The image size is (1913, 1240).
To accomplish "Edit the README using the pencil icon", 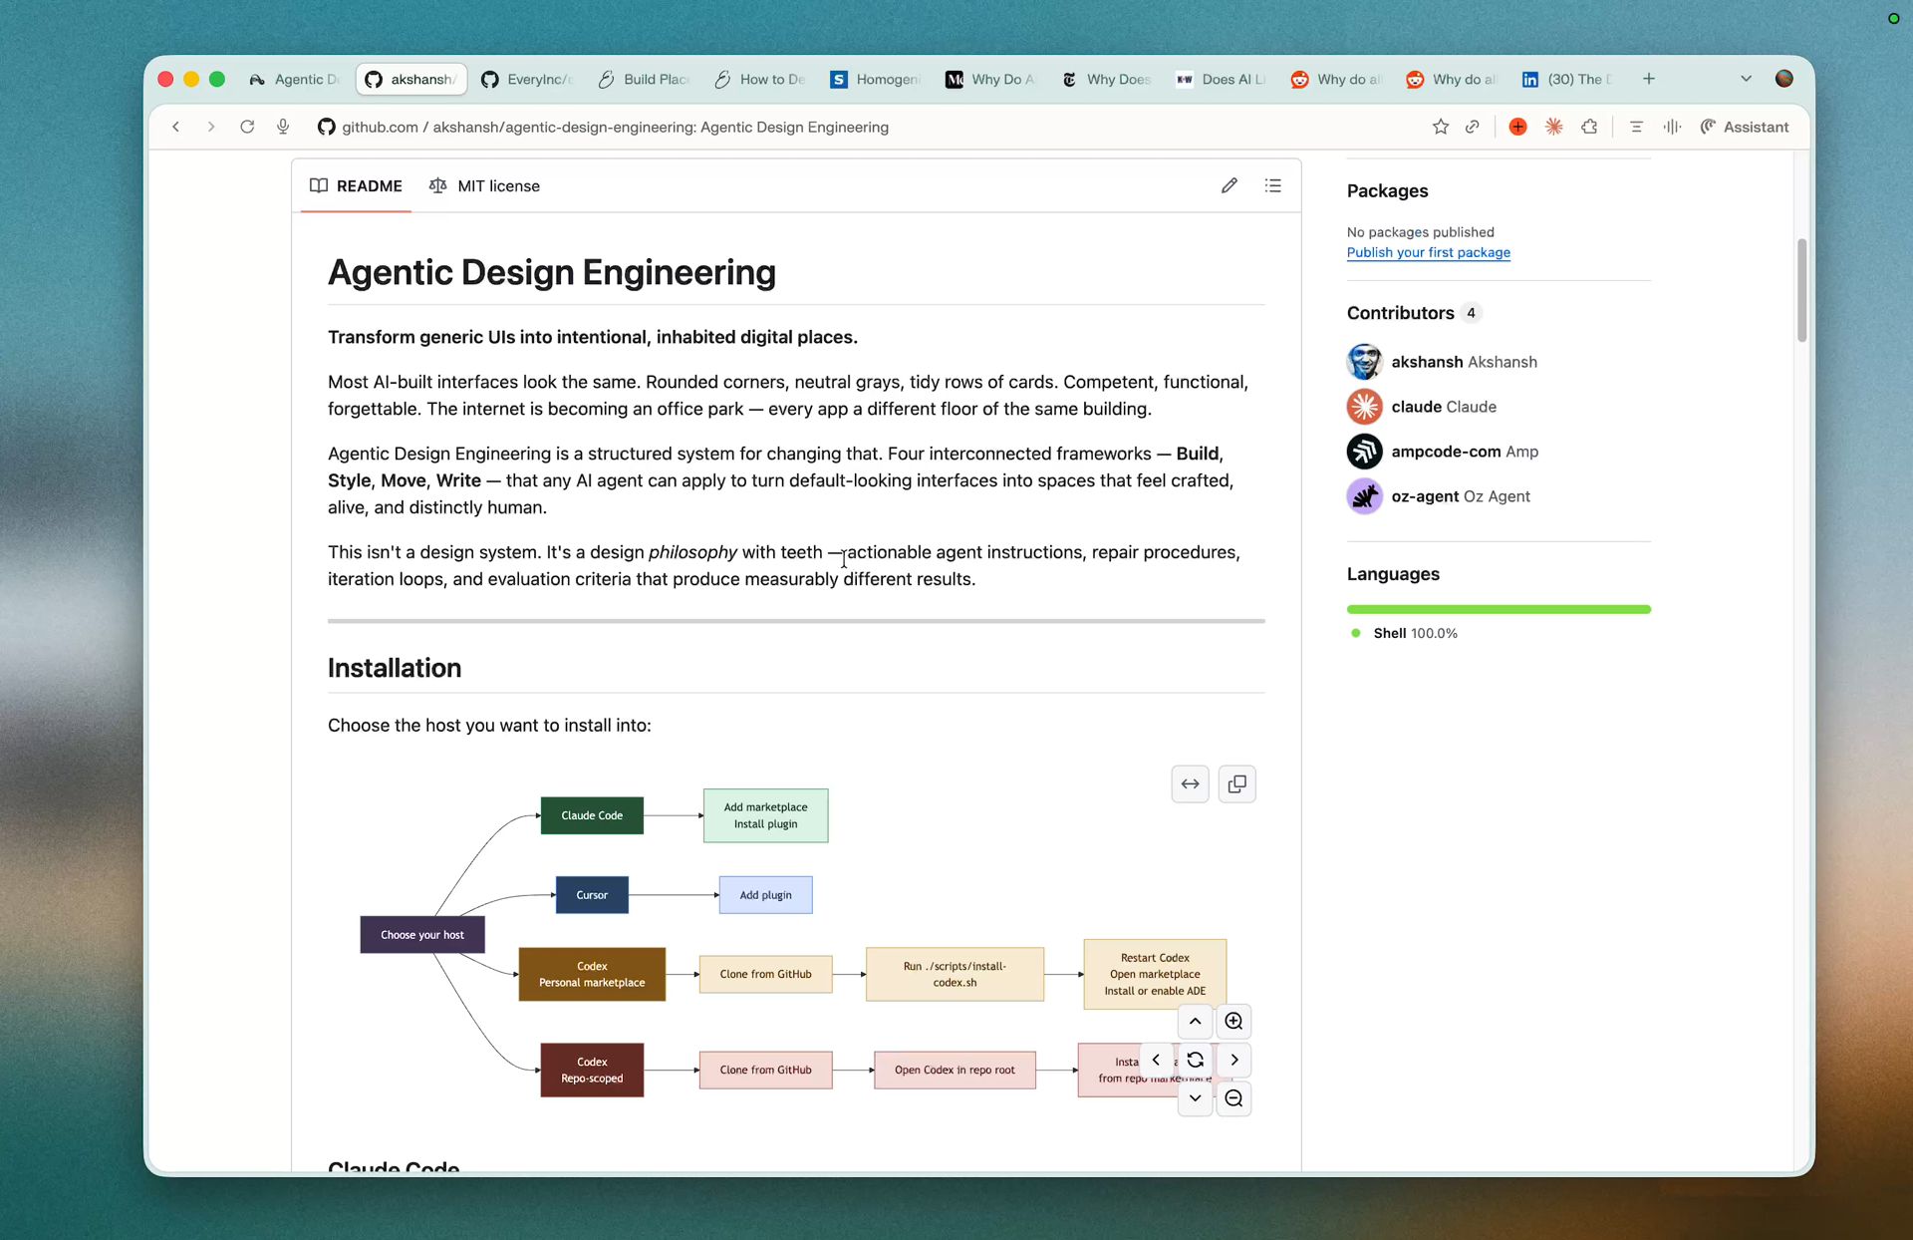I will (1229, 185).
